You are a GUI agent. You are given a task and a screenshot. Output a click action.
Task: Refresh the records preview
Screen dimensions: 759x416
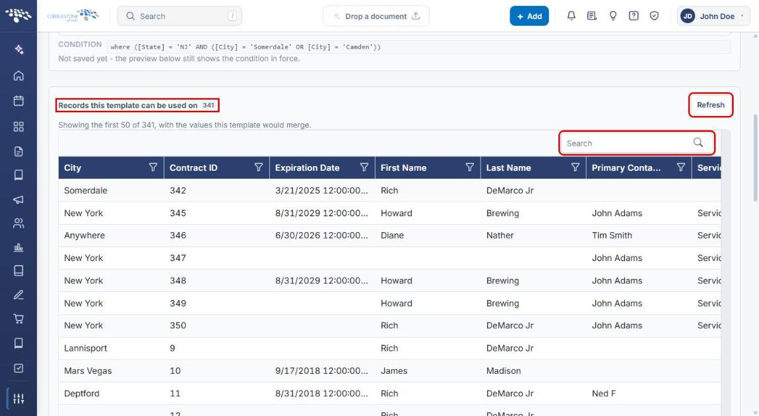click(711, 105)
